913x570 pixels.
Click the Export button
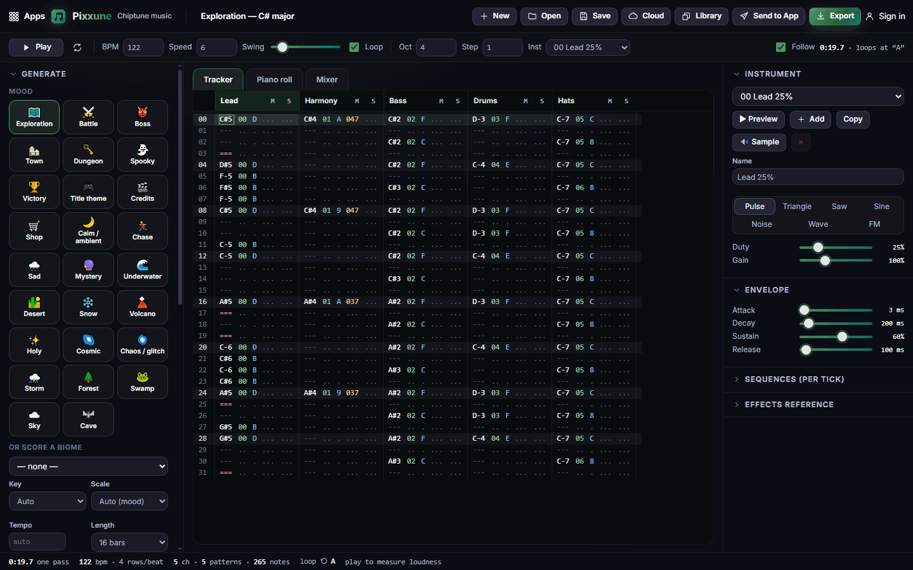[835, 16]
